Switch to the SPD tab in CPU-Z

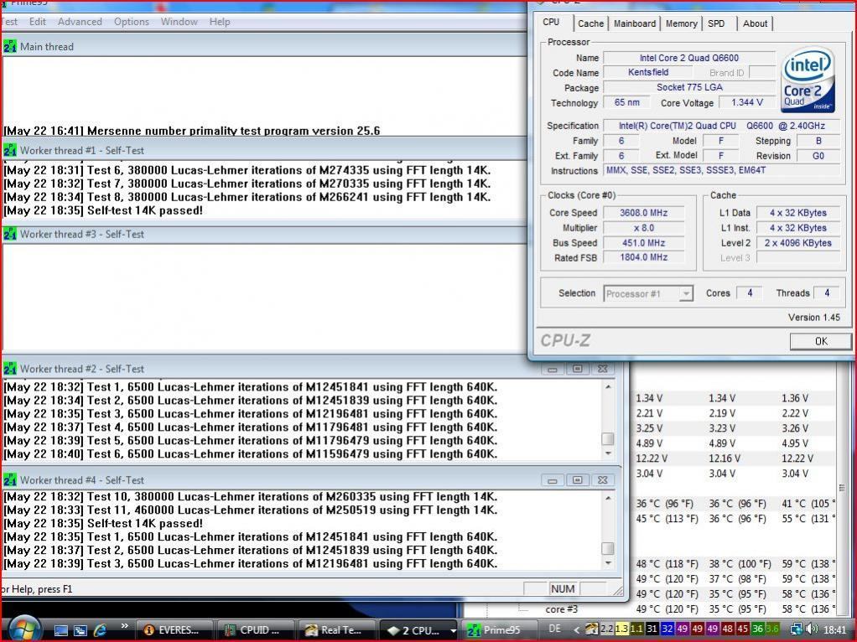pyautogui.click(x=716, y=23)
